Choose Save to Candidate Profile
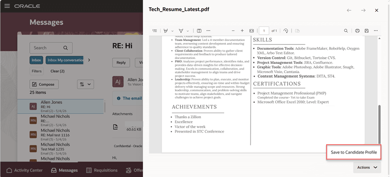 point(354,152)
